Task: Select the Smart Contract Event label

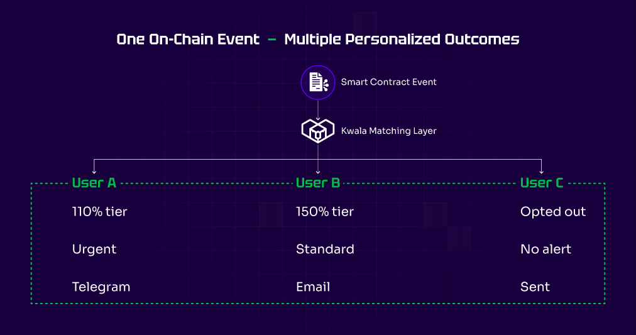Action: coord(388,82)
